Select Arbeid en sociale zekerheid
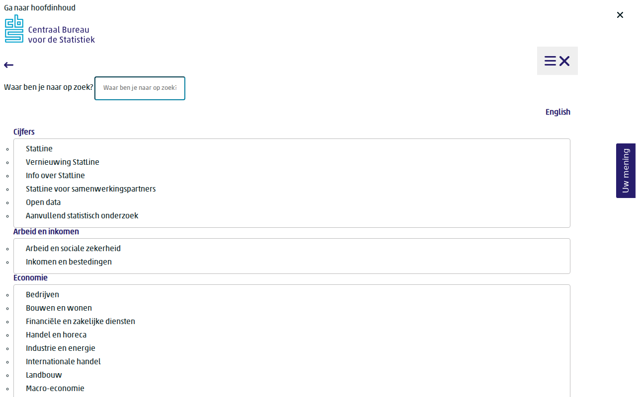Screen dimensions: 636x397 [x=73, y=248]
